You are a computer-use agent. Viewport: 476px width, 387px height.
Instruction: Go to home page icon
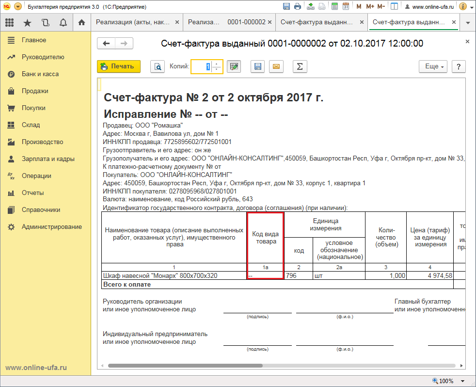pyautogui.click(x=81, y=22)
